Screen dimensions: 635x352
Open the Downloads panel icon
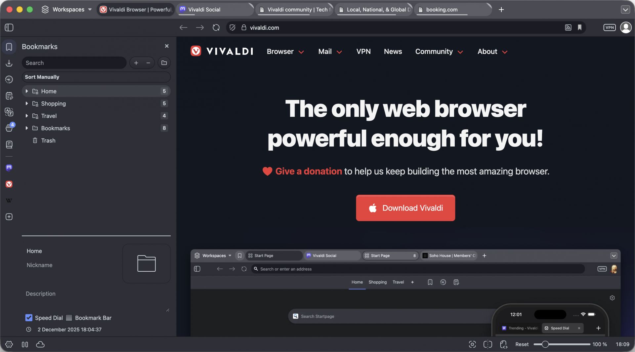[x=9, y=63]
